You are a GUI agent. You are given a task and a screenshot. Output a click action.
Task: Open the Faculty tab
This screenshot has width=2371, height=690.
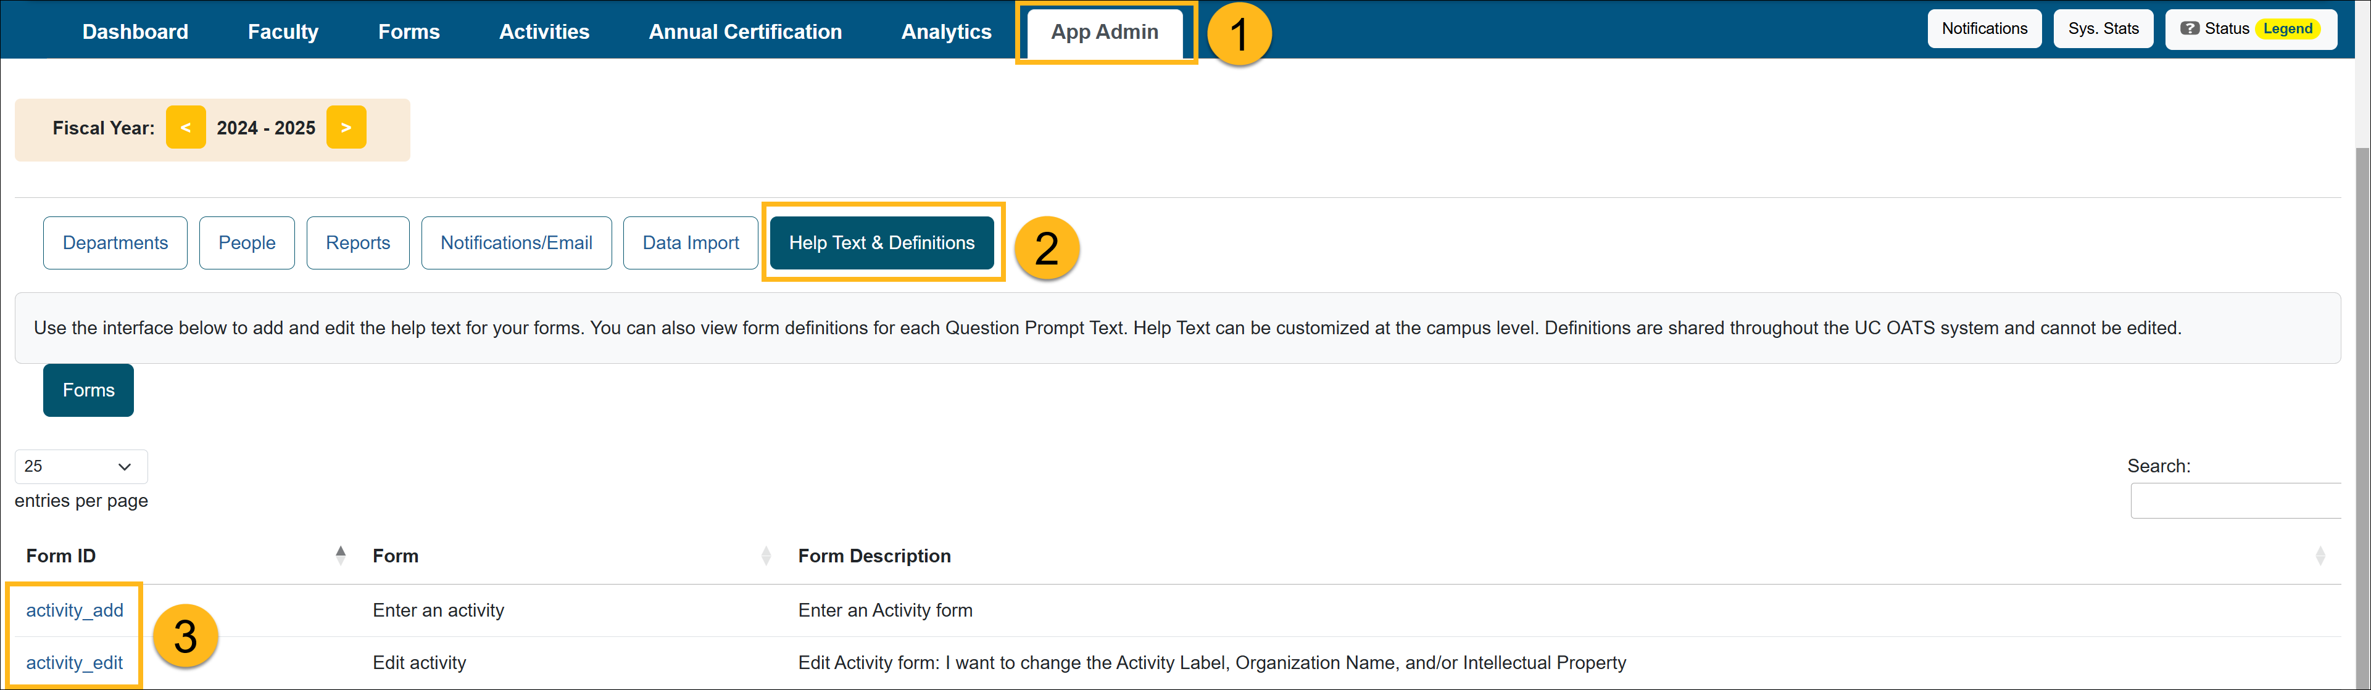pos(283,30)
